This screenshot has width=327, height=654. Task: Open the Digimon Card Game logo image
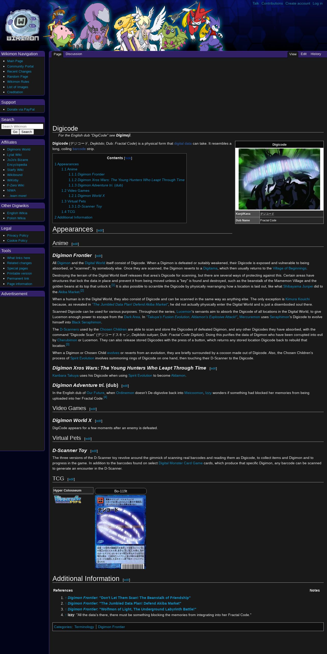point(67,499)
